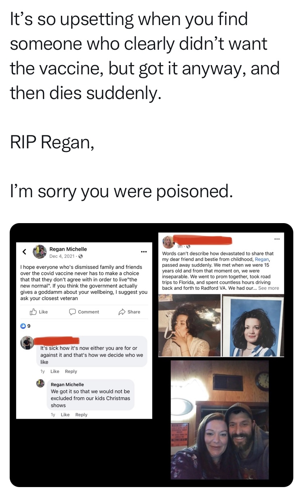Click the Share arrow icon

[121, 312]
